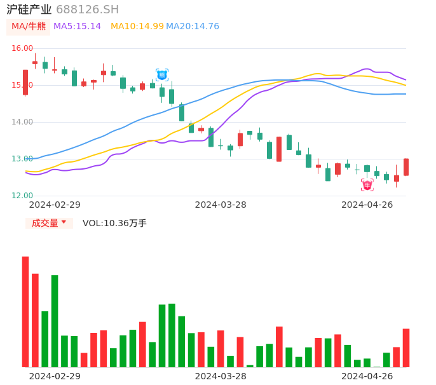Click the rightmost red volume bar
436x385 pixels.
(x=406, y=348)
